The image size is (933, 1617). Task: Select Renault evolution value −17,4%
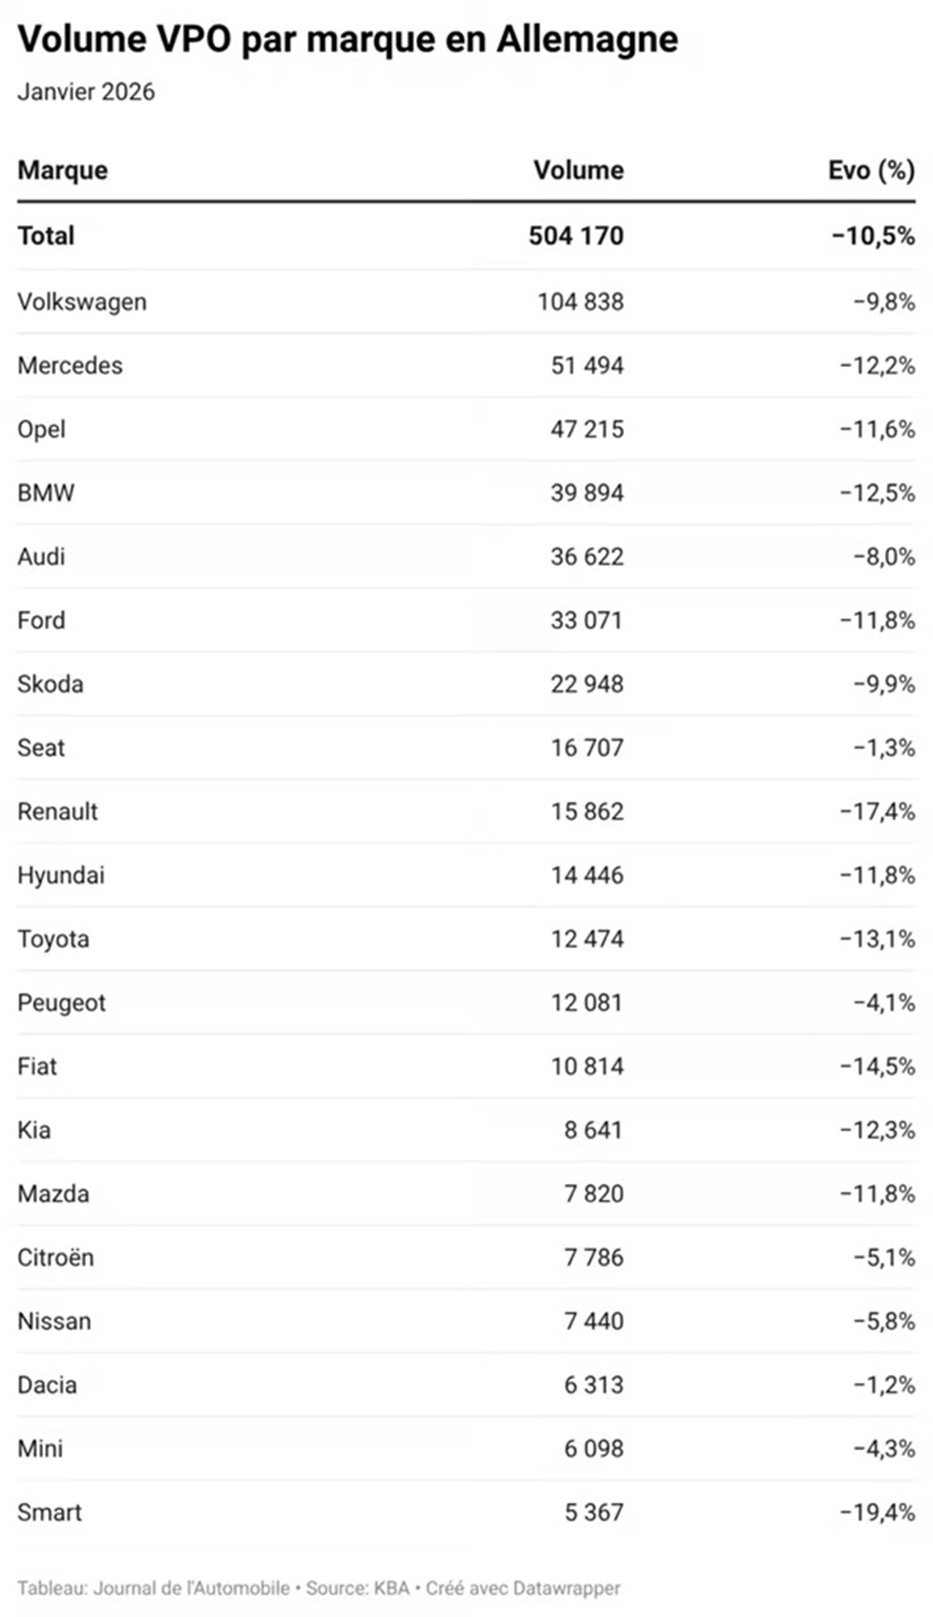[876, 811]
